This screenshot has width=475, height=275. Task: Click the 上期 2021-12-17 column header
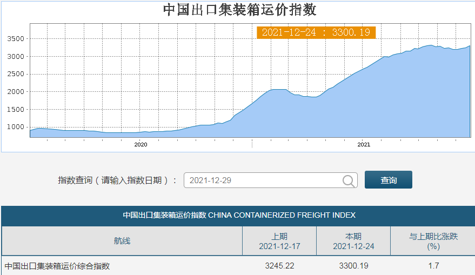click(279, 241)
